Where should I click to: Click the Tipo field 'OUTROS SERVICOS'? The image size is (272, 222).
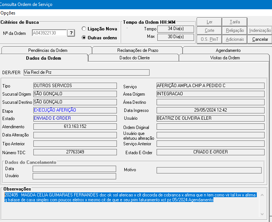click(x=75, y=86)
